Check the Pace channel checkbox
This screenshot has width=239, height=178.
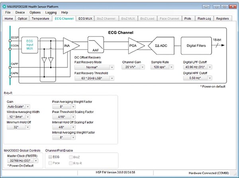50,163
